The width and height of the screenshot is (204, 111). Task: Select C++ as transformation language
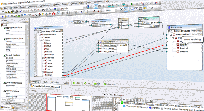pos(118,5)
